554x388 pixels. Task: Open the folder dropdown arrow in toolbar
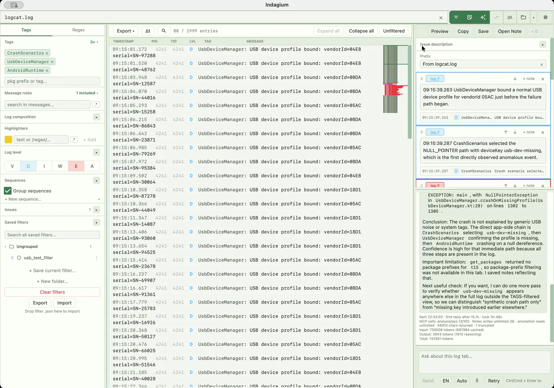(x=534, y=17)
